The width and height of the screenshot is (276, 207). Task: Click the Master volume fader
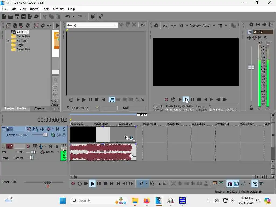[x=251, y=67]
